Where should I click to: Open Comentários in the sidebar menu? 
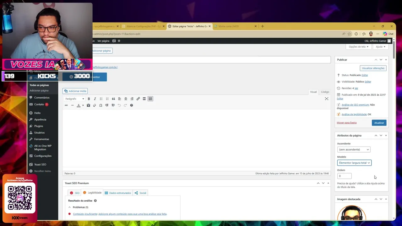click(x=42, y=98)
